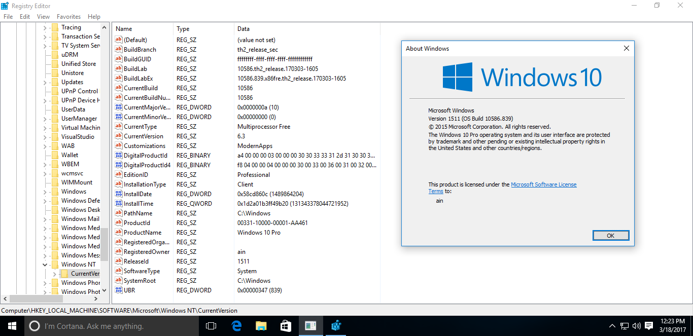Click the ProductName string value icon
Screen dimensions: 693x336
[x=119, y=233]
